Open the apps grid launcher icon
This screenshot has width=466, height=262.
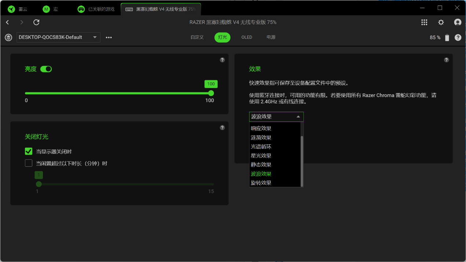424,22
